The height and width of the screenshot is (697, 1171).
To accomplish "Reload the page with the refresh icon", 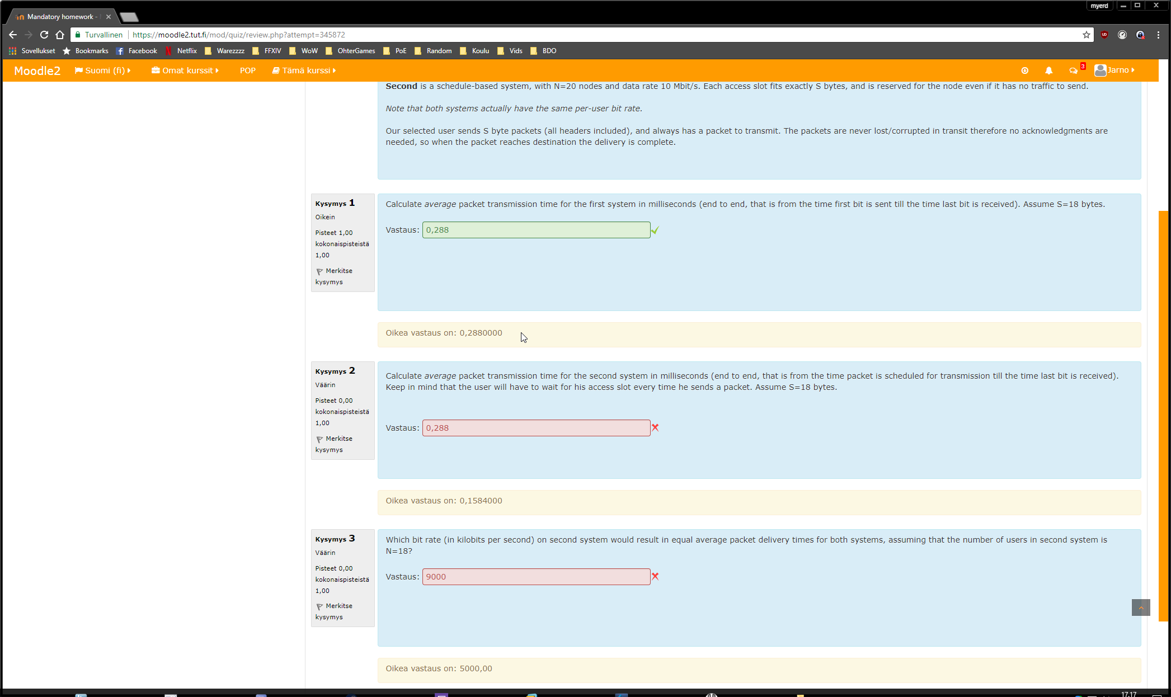I will click(44, 35).
